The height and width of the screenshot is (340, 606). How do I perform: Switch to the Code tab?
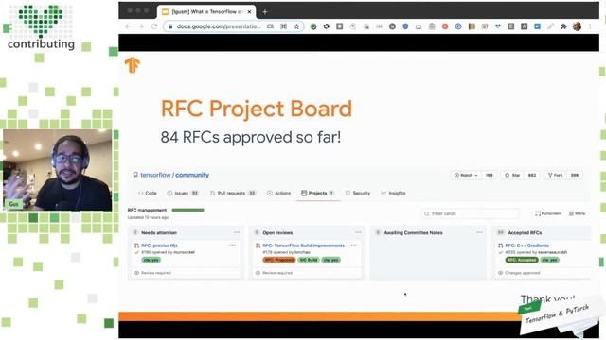click(x=148, y=193)
